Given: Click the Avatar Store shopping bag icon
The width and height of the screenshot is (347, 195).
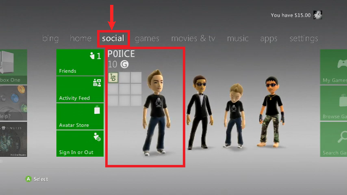Looking at the screenshot, I should (x=97, y=110).
